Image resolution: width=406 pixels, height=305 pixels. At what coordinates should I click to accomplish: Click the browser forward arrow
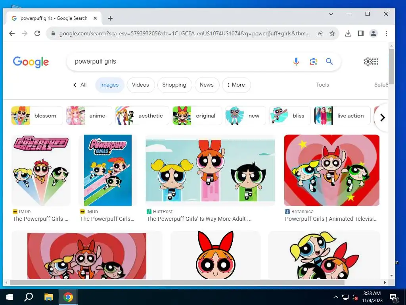(x=25, y=33)
